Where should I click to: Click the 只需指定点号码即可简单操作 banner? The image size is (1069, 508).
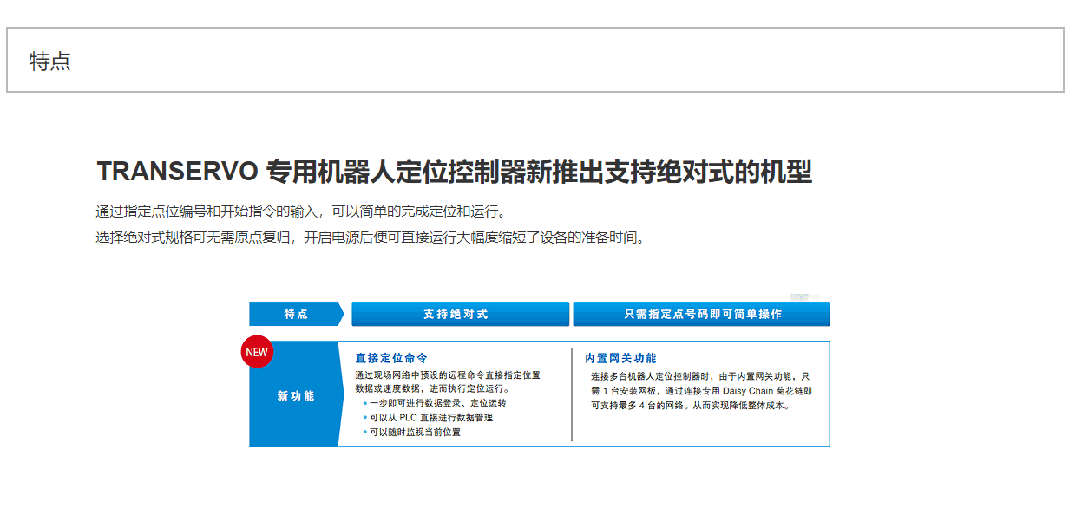[701, 314]
